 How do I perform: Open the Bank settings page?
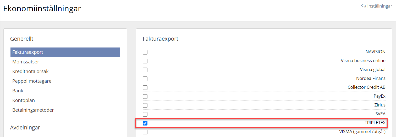(x=18, y=91)
